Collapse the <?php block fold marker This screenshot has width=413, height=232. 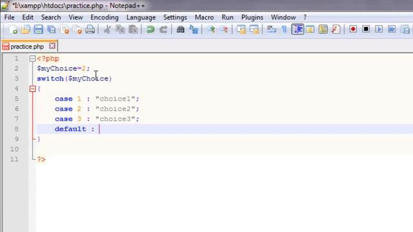coord(32,59)
